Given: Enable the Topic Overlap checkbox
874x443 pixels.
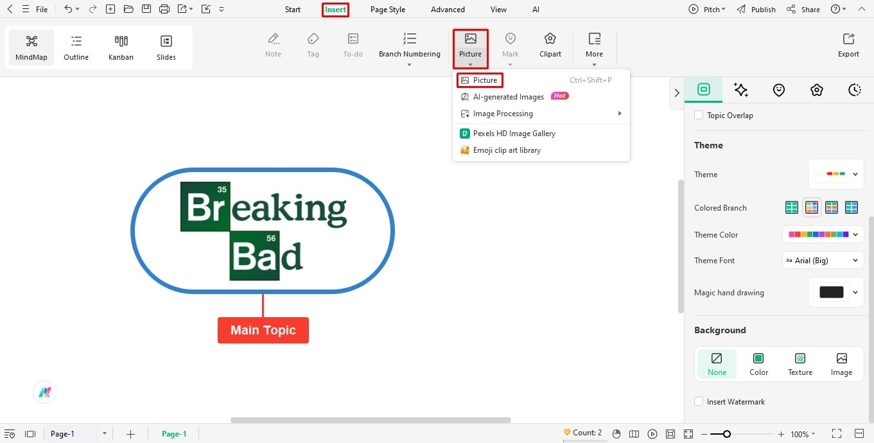Looking at the screenshot, I should click(699, 116).
